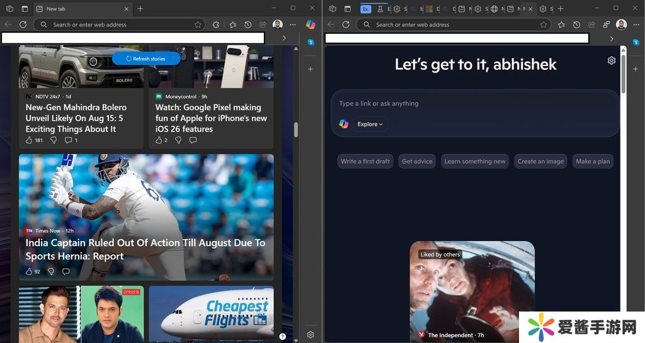This screenshot has width=645, height=343.
Task: Expand the Explore dropdown in Copilot box
Action: (x=370, y=124)
